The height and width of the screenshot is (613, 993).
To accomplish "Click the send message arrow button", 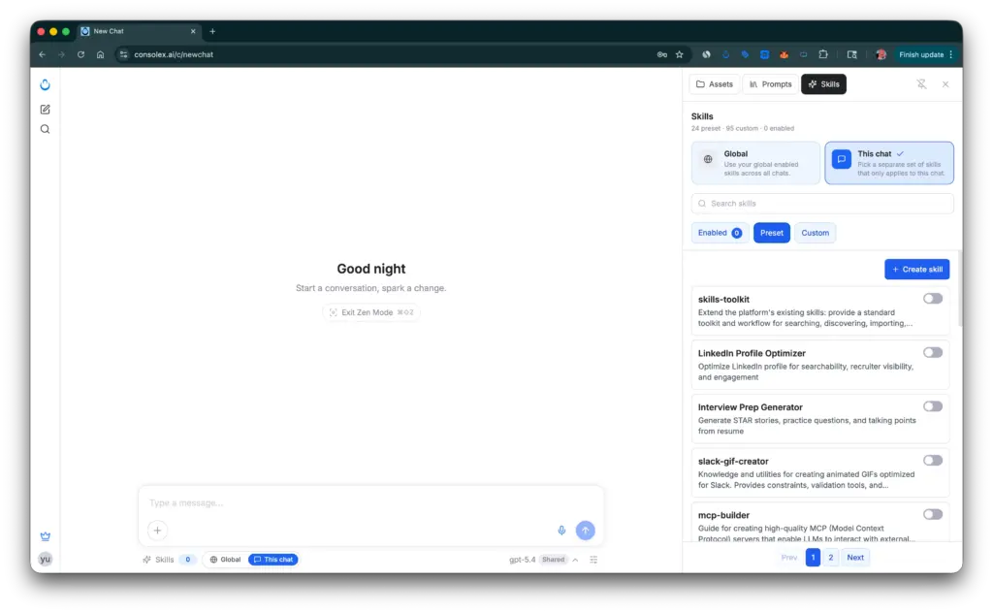I will tap(585, 531).
